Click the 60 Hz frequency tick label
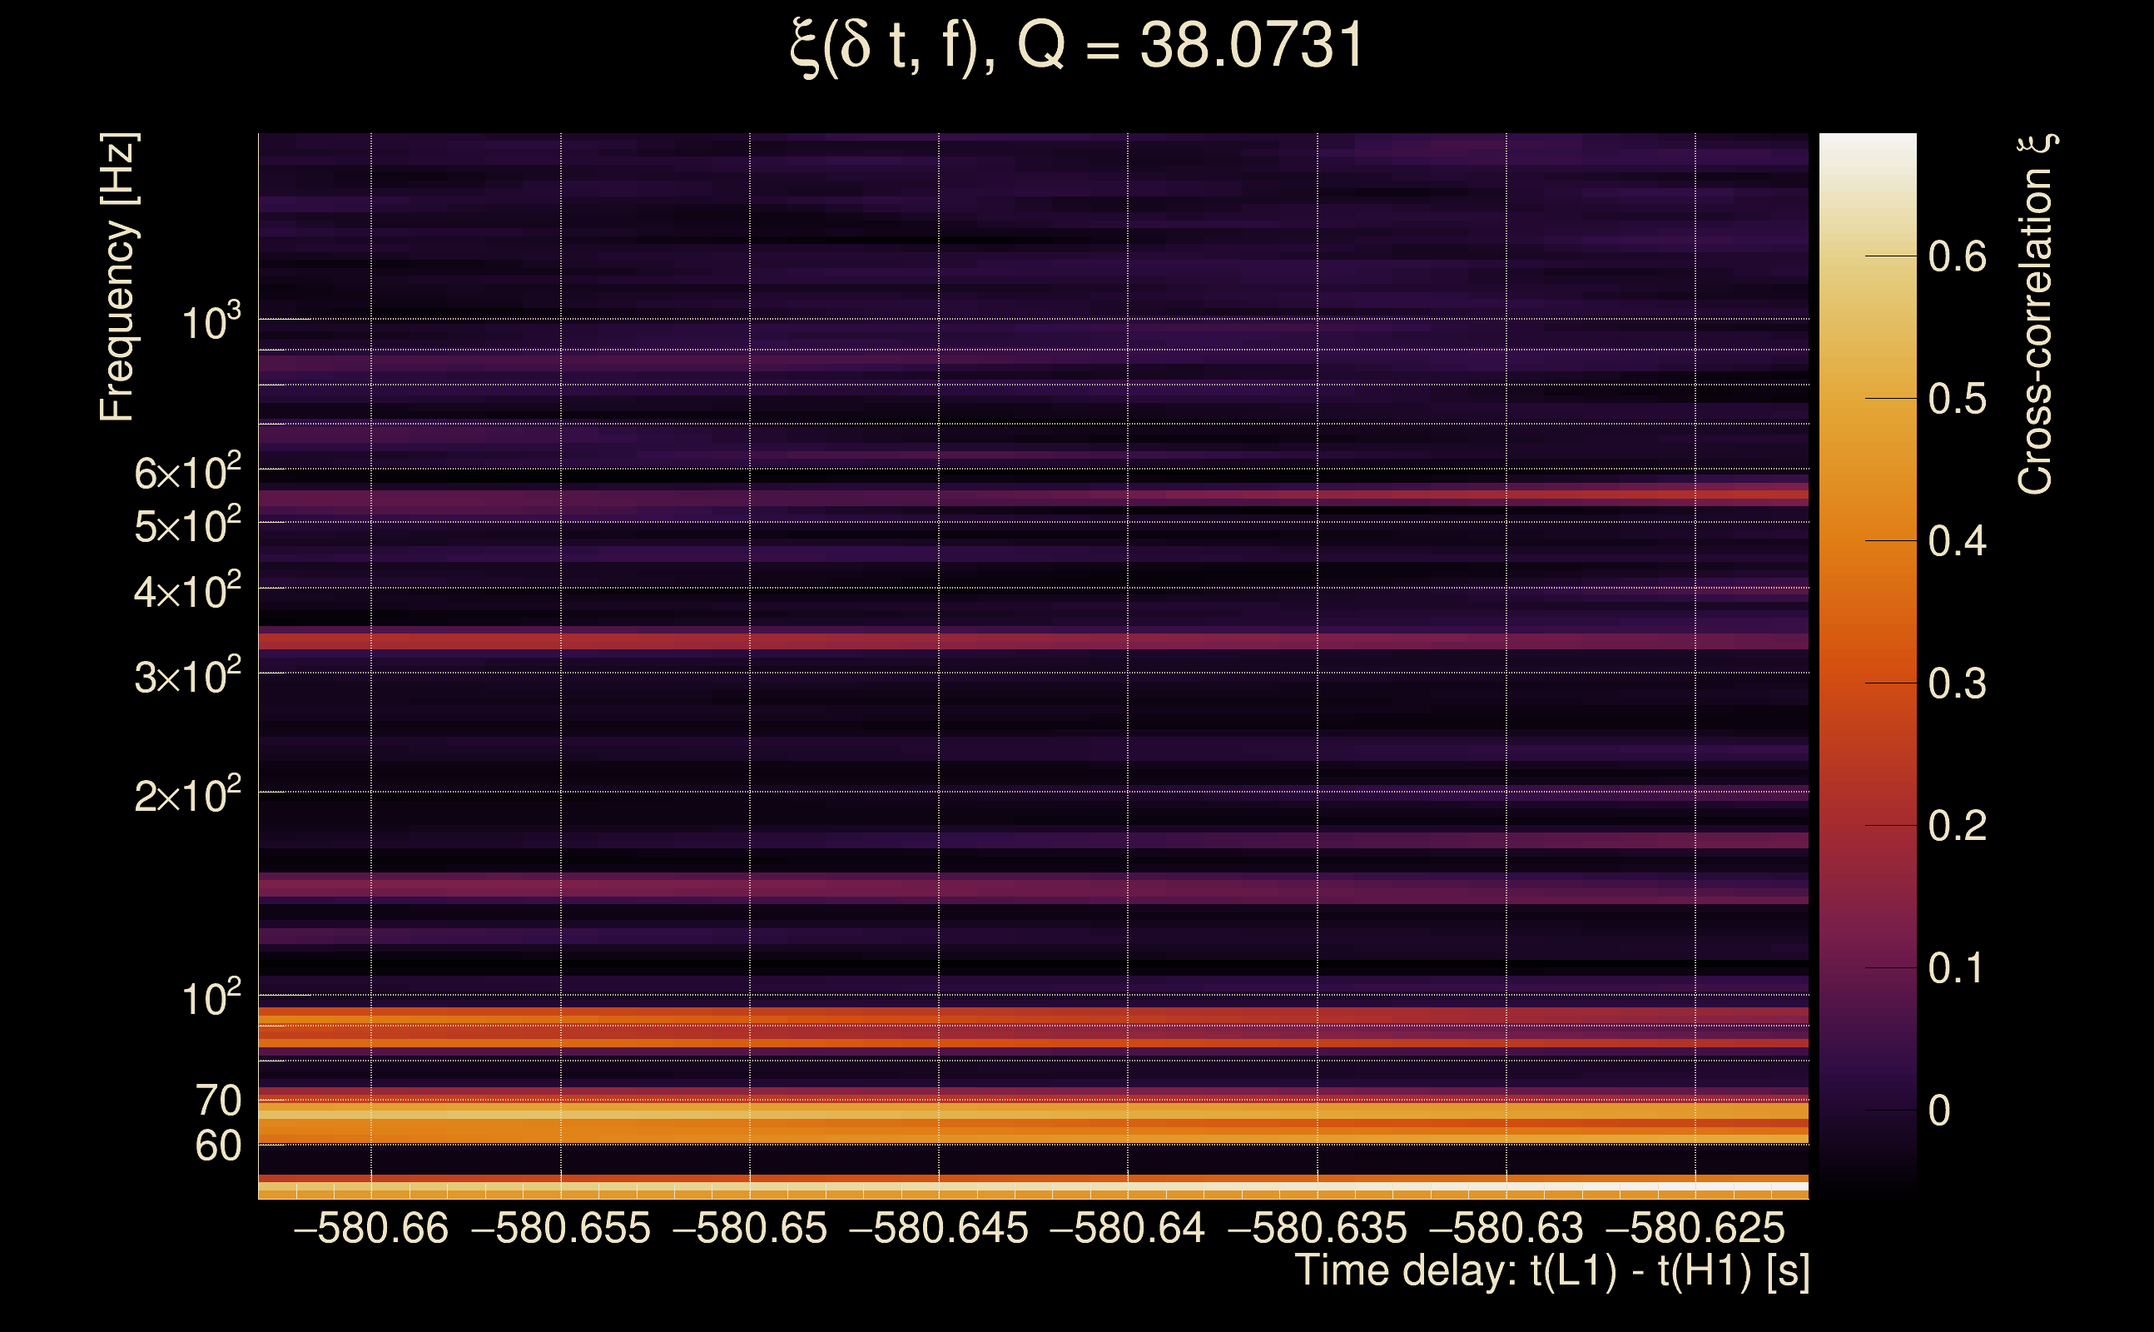The height and width of the screenshot is (1332, 2154). coord(217,1147)
